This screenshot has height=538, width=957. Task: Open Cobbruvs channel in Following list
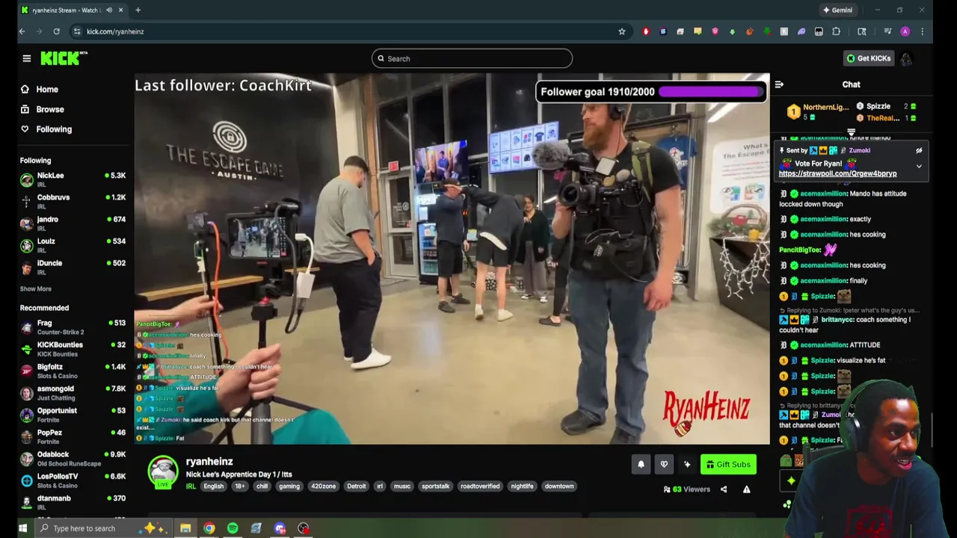click(73, 201)
